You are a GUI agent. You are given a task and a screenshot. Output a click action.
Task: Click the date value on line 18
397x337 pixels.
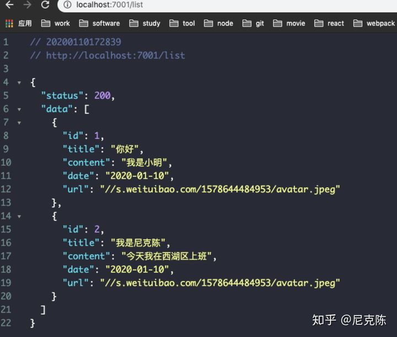tap(137, 269)
